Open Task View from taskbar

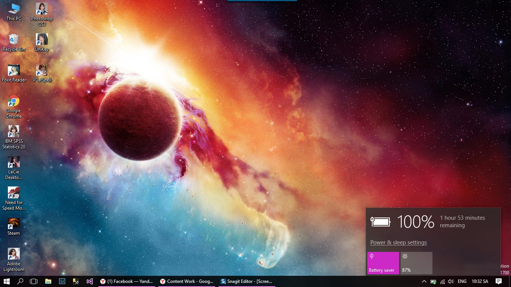pos(34,281)
